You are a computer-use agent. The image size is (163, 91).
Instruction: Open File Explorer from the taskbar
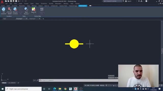point(60,89)
